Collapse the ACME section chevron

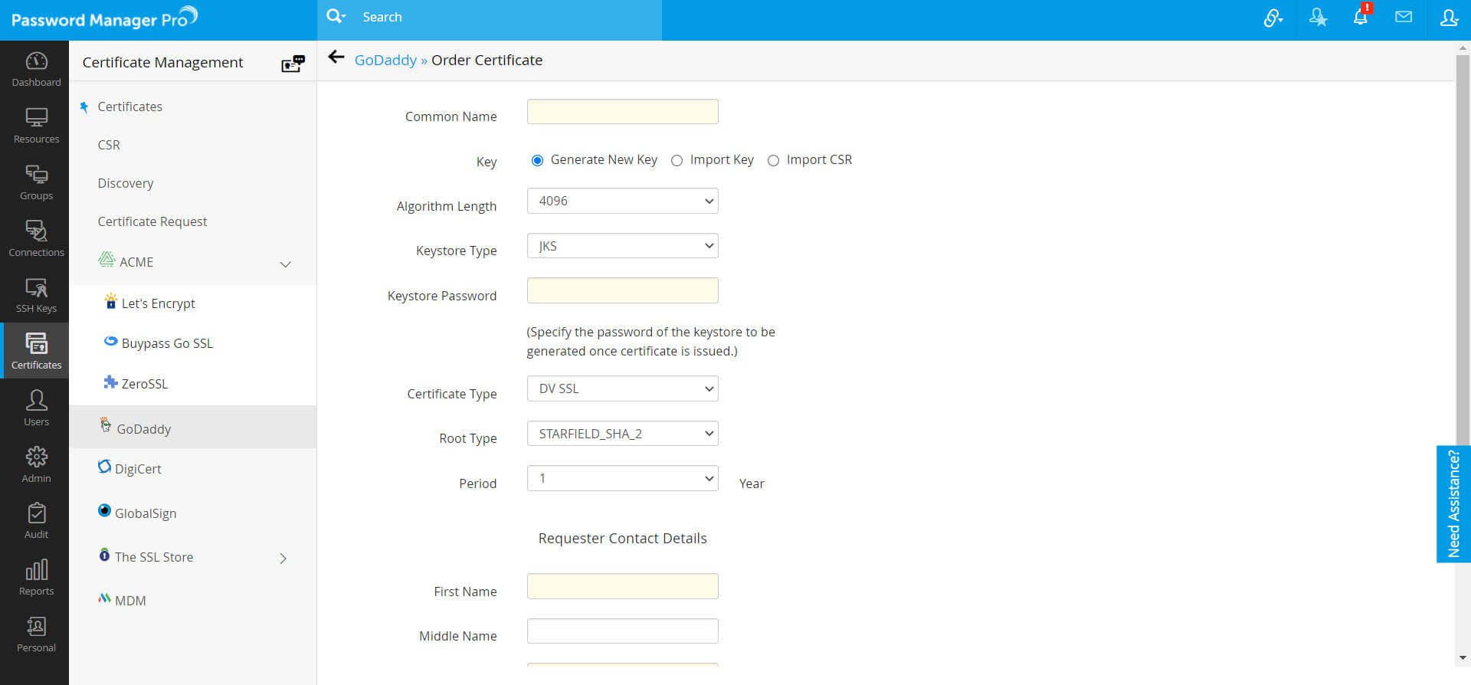click(x=285, y=264)
